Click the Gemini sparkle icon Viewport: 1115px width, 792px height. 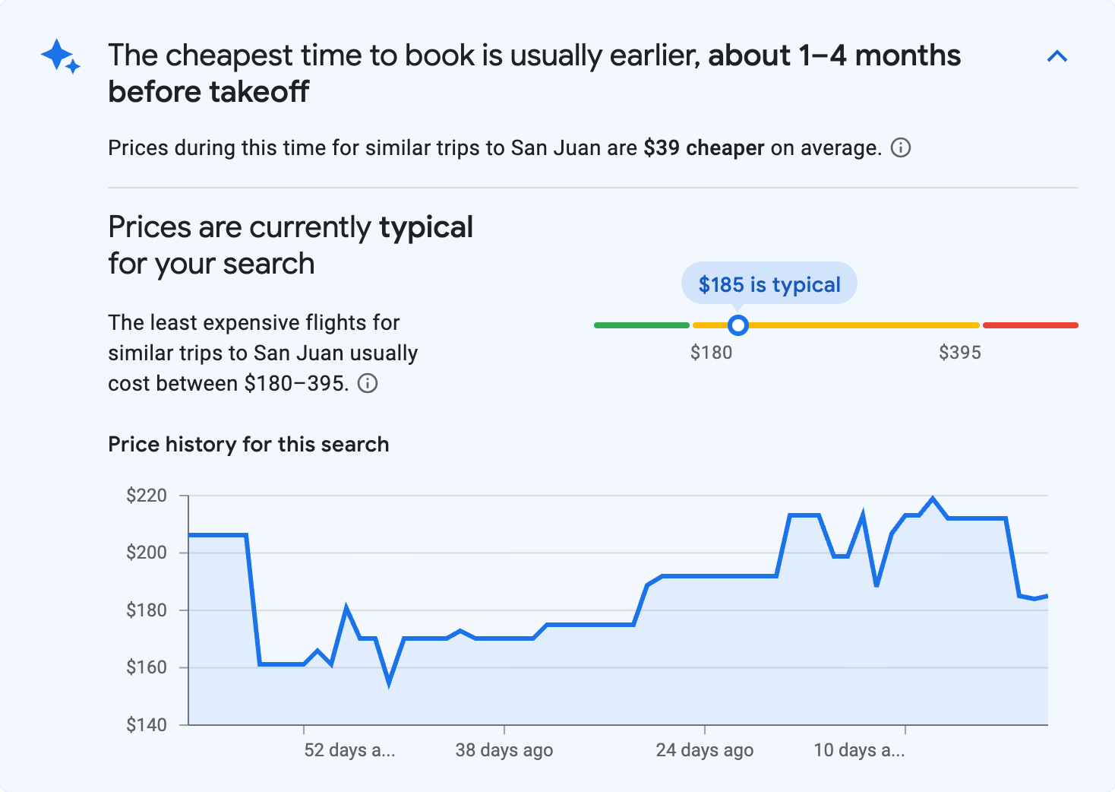tap(61, 57)
